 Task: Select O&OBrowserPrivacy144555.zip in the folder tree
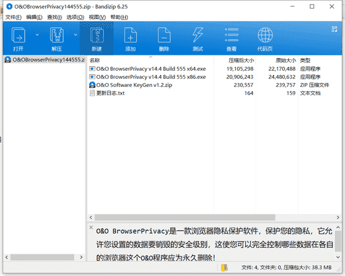(44, 59)
